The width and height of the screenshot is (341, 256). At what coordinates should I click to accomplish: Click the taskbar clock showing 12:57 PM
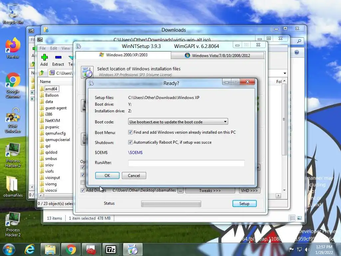coord(324,249)
